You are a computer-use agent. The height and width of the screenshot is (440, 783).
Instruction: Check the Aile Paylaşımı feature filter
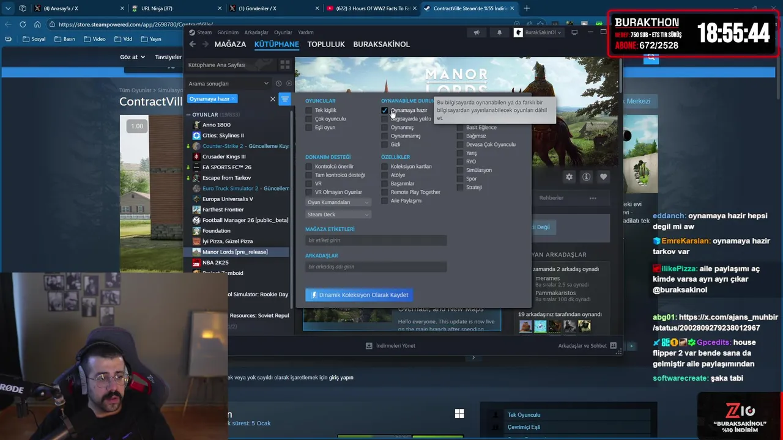(x=385, y=201)
